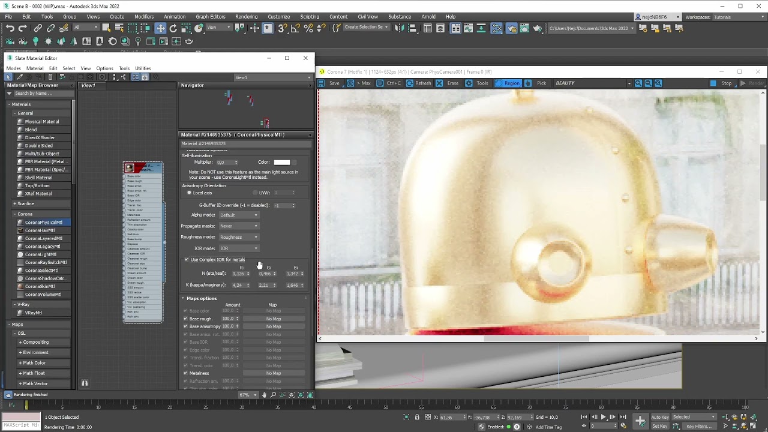This screenshot has height=432, width=768.
Task: Click the Select Object tool icon
Action: (107, 28)
